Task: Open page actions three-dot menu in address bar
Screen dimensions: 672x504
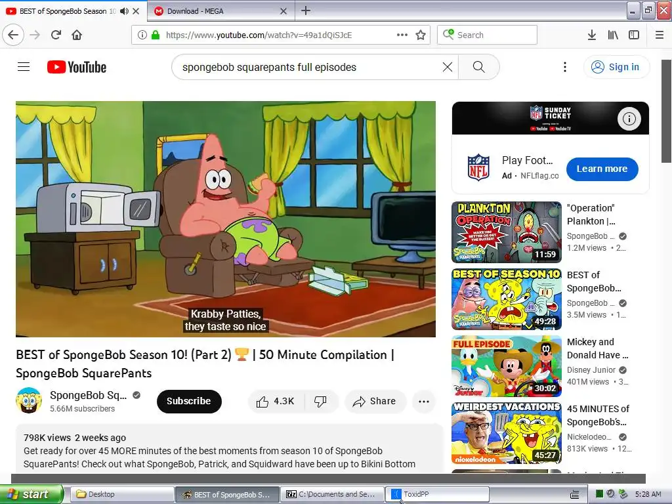Action: 402,35
